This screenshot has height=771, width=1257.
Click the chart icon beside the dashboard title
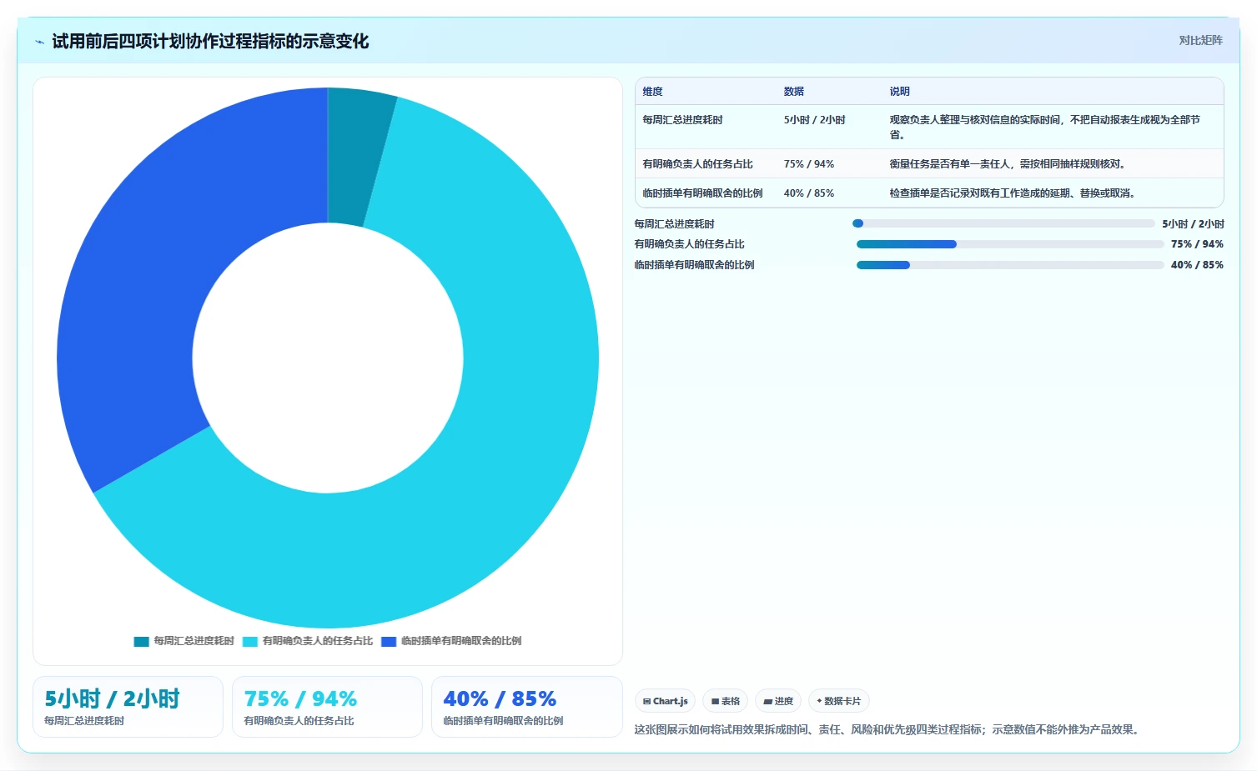click(39, 42)
